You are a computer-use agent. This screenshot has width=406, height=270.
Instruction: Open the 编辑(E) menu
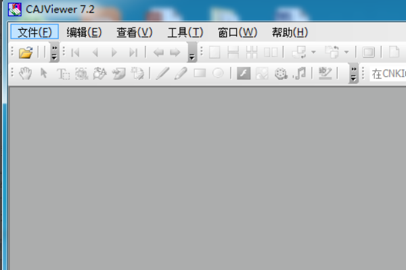tap(84, 32)
